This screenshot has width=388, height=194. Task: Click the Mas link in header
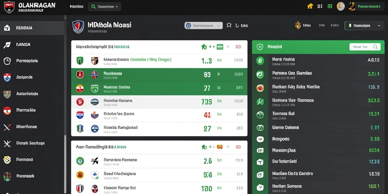[x=307, y=25]
